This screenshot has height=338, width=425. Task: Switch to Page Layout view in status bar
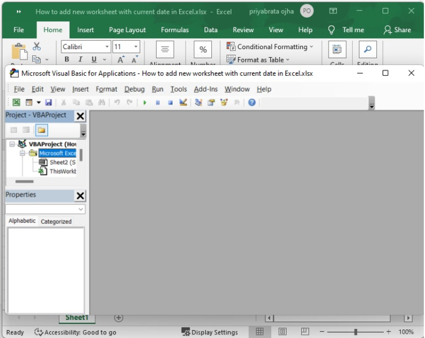pyautogui.click(x=282, y=332)
